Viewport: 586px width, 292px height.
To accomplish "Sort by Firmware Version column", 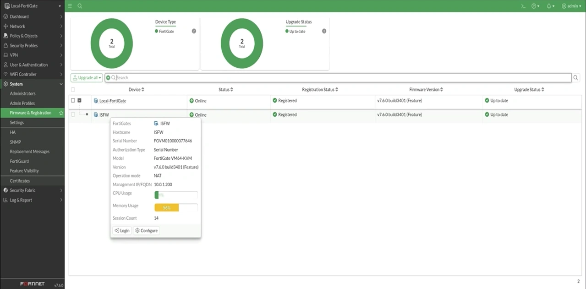I will tap(426, 90).
